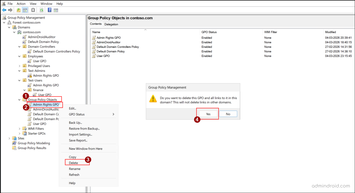Collapse the Test-Users OU node
355x193 pixels.
(x=19, y=80)
